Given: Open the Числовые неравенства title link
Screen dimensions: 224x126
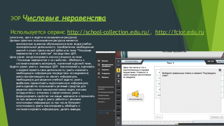Looking at the screenshot, I should pos(64,18).
